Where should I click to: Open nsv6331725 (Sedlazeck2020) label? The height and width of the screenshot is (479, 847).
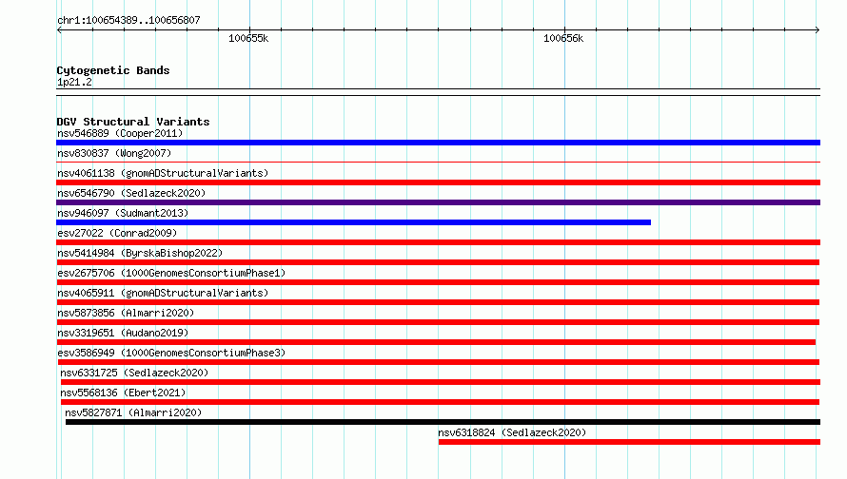click(x=134, y=373)
